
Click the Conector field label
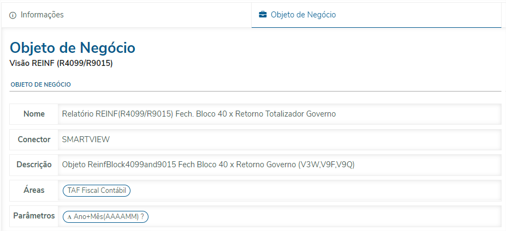(x=34, y=139)
